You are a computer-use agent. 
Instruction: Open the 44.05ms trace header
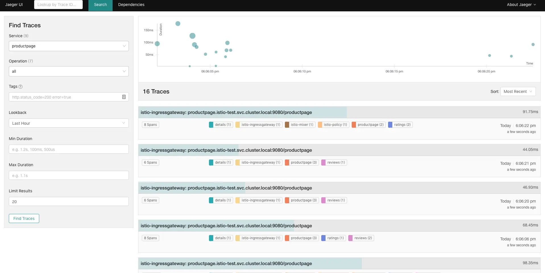[339, 150]
